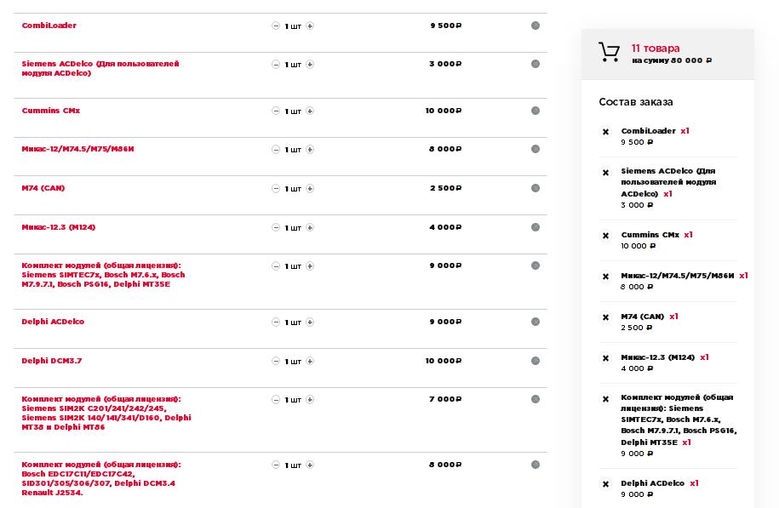
Task: Open the CombiLoader product link in list
Action: [49, 26]
